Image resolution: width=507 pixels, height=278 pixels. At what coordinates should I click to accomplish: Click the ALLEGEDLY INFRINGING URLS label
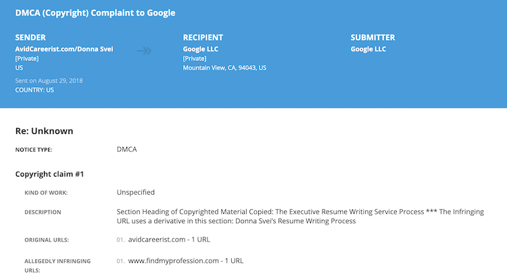click(x=57, y=266)
